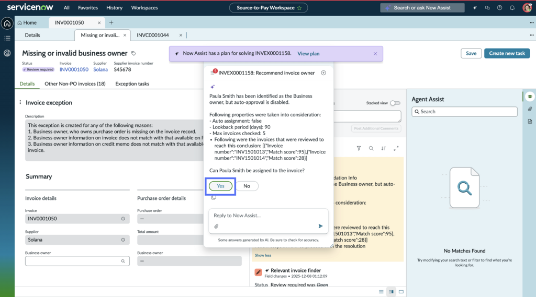Open Invoice exception section options (three dots)
The image size is (536, 297).
tap(20, 102)
